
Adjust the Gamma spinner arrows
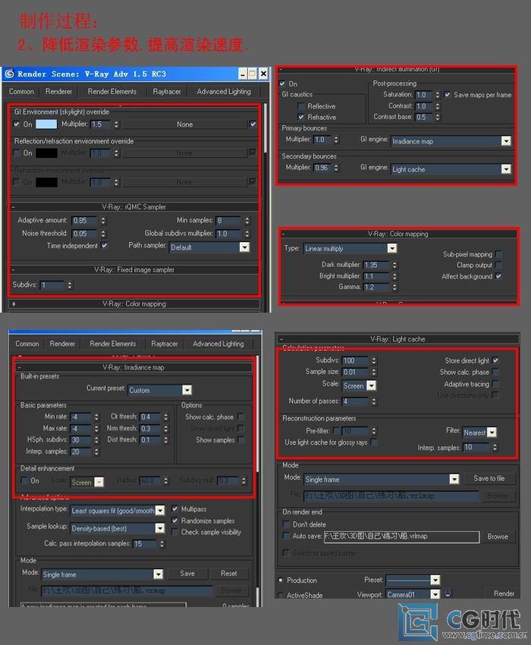coord(394,287)
